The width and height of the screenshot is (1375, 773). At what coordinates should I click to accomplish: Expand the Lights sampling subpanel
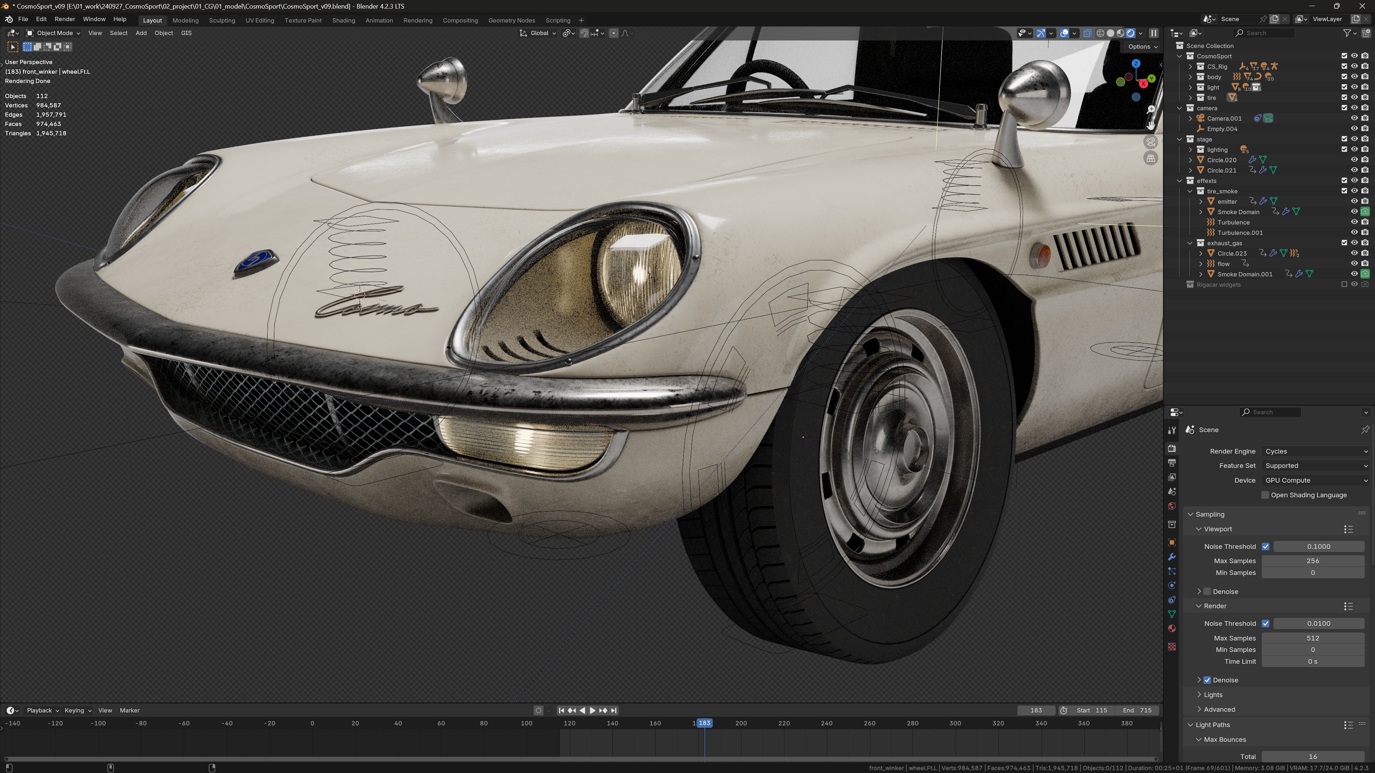pyautogui.click(x=1213, y=695)
